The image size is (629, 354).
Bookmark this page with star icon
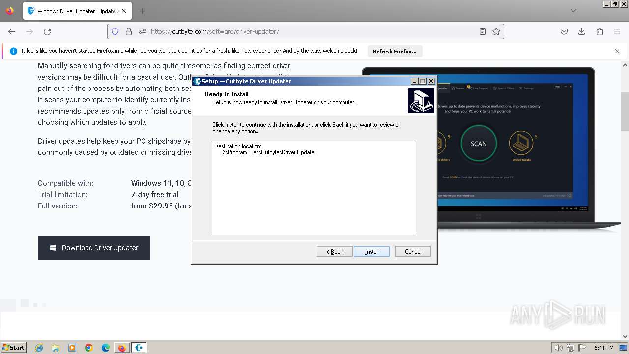click(x=496, y=31)
